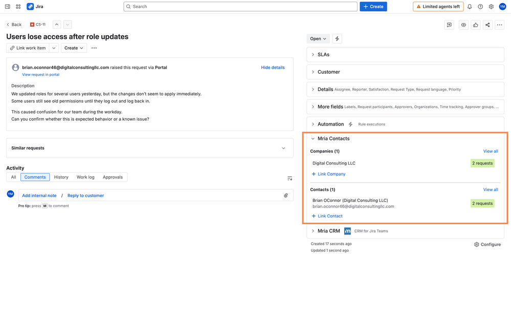
Task: Expand the Similar requests panel
Action: tap(149, 148)
